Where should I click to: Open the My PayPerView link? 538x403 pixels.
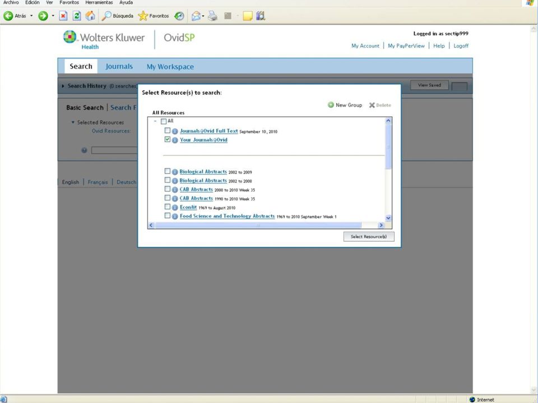pos(406,45)
